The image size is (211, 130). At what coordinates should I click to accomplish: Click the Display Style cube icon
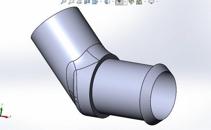coord(107,2)
